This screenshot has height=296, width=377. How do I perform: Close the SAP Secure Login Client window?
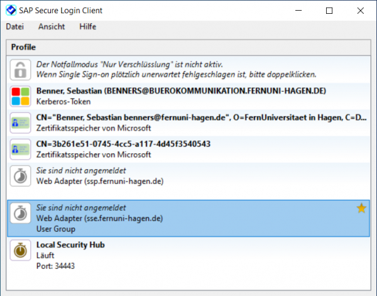361,11
